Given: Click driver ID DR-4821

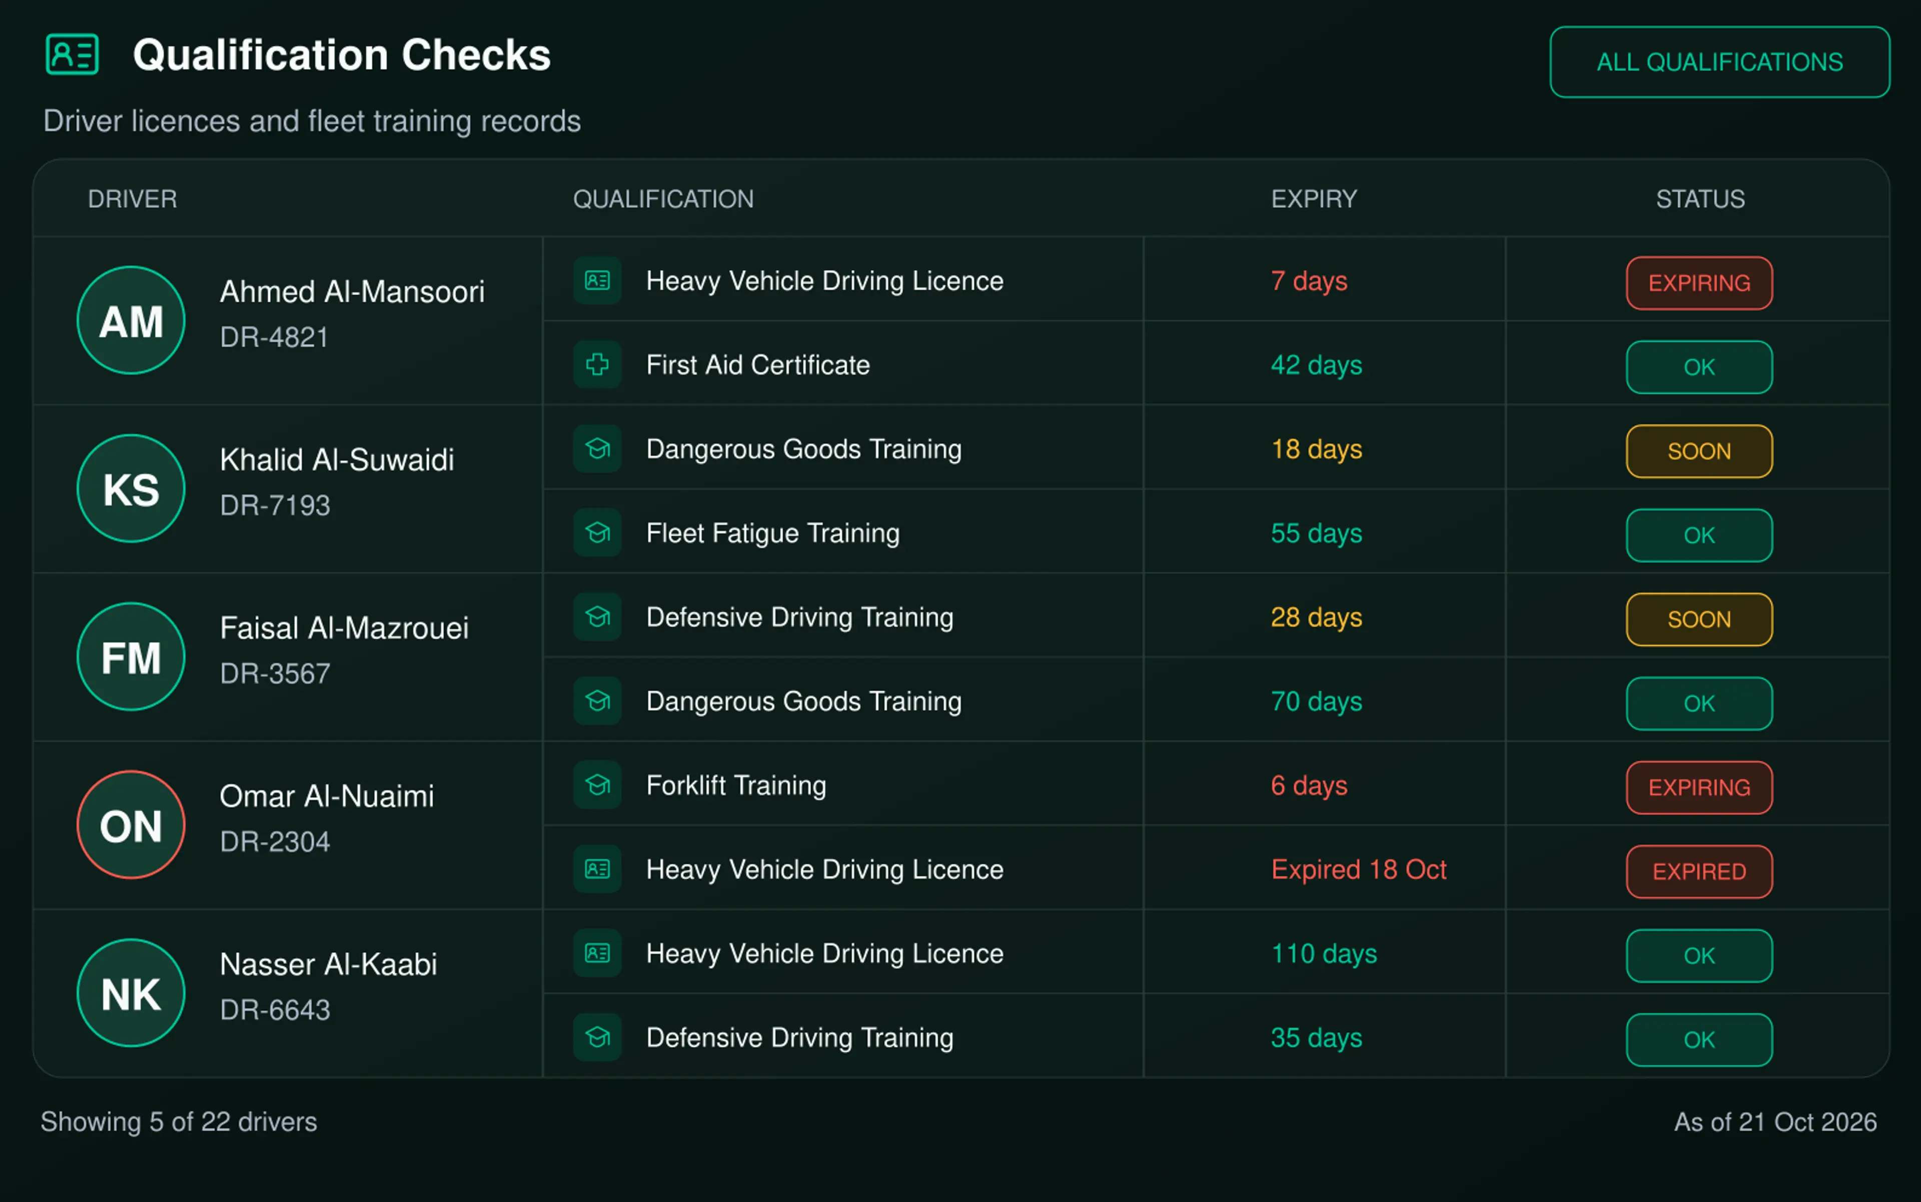Looking at the screenshot, I should click(274, 337).
